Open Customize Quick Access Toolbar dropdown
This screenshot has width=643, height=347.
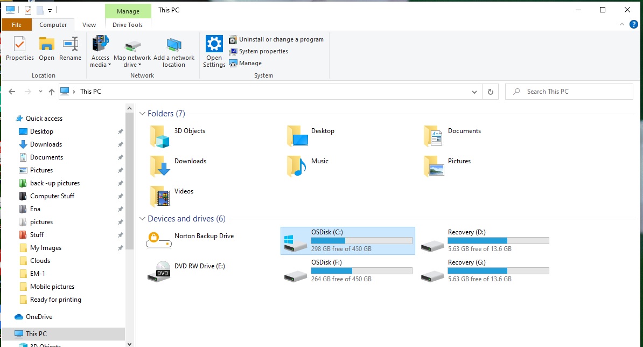click(50, 11)
